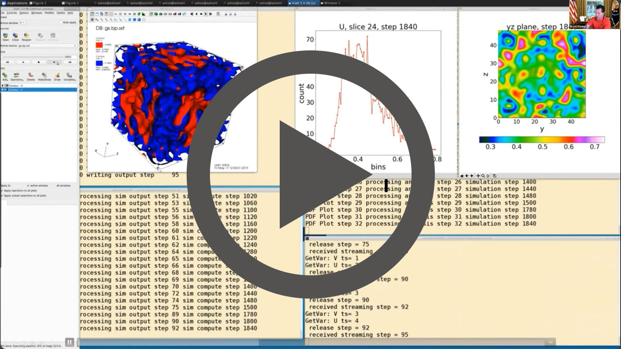Click the save figure icon in matplotlib toolbar
Screen dimensions: 621x349
[x=494, y=175]
